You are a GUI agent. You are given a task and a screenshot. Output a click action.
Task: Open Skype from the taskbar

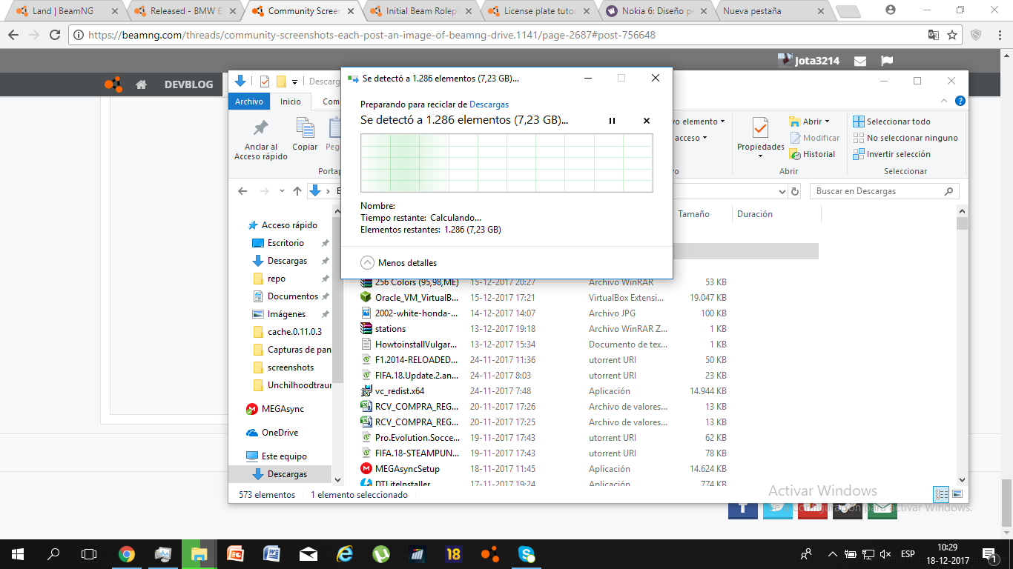tap(527, 553)
